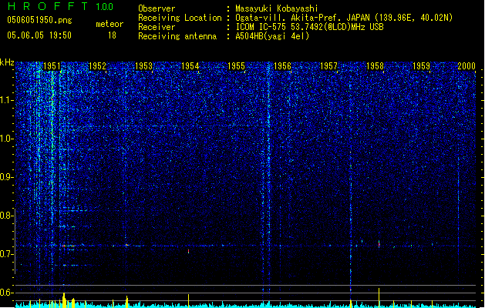Image resolution: width=485 pixels, height=308 pixels.
Task: Click the tall yellow intensity spike below 1958
Action: pos(379,298)
